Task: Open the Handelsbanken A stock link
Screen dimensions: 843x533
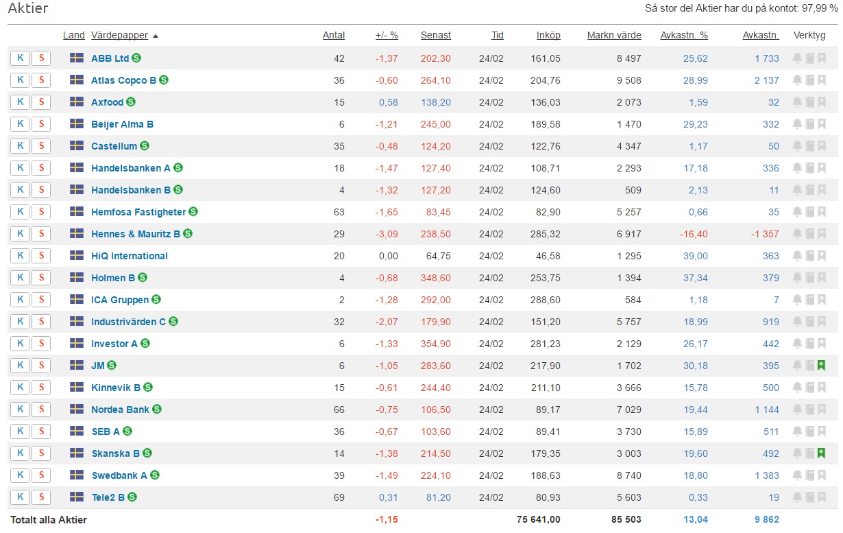Action: click(131, 168)
